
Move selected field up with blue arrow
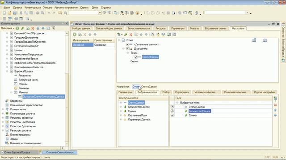(x=275, y=110)
